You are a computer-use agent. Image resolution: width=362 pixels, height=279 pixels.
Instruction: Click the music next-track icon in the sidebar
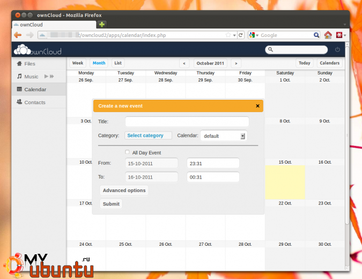coord(51,76)
